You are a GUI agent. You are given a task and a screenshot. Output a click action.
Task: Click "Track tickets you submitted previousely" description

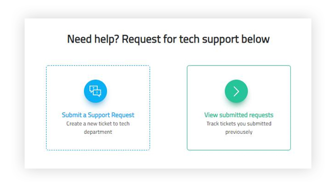pos(239,128)
